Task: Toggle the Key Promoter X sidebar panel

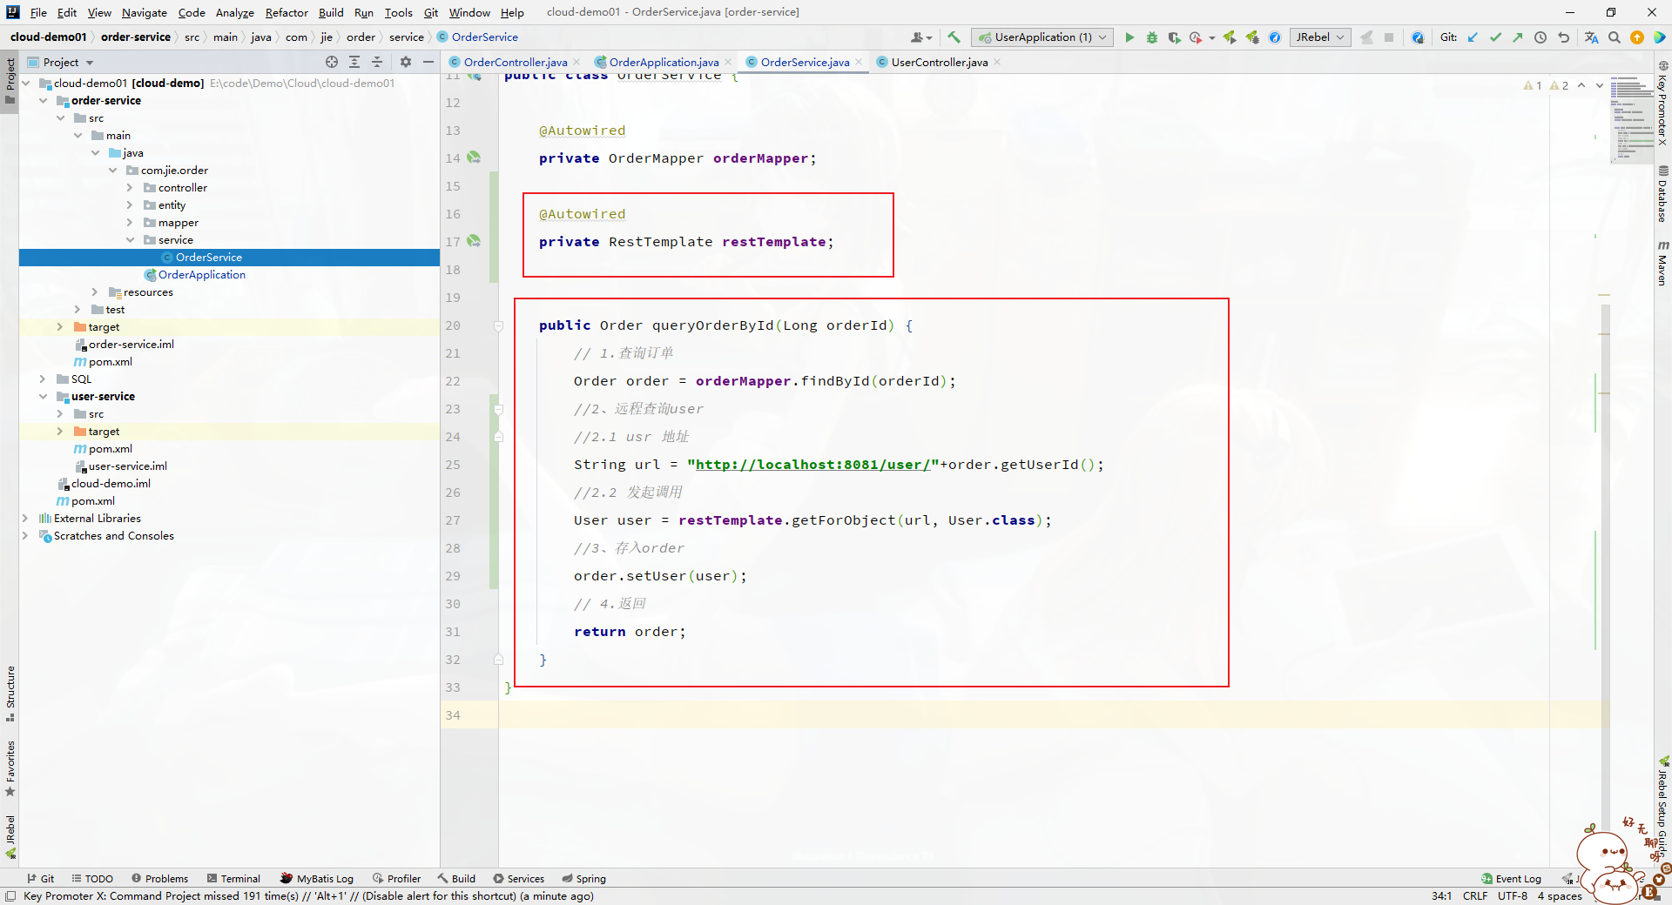Action: (x=1662, y=103)
